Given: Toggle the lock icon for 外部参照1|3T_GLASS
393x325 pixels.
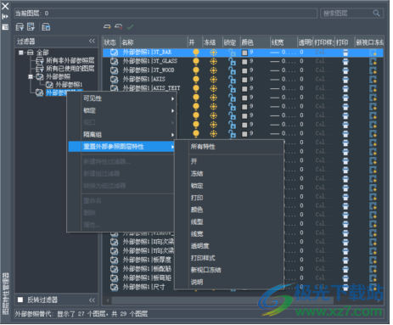Looking at the screenshot, I should tap(232, 61).
